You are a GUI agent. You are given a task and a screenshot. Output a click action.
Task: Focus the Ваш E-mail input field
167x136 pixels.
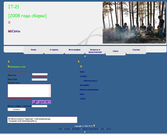pyautogui.click(x=39, y=79)
